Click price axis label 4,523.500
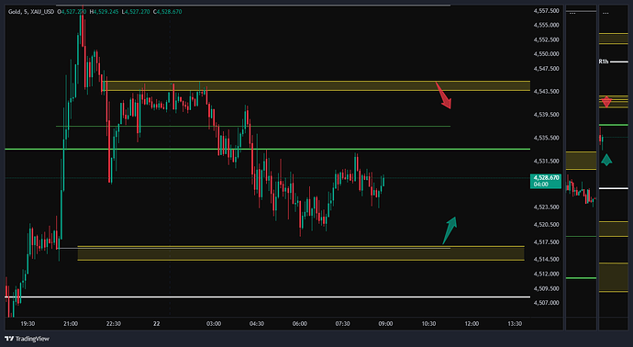This screenshot has width=633, height=347. pyautogui.click(x=546, y=207)
